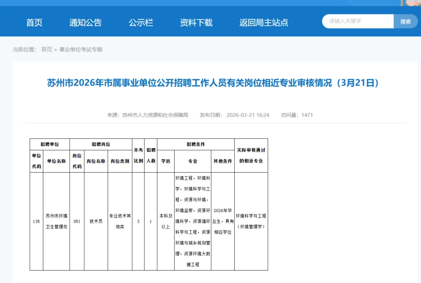Click the 学历 column header
Image resolution: width=421 pixels, height=283 pixels.
pos(166,161)
